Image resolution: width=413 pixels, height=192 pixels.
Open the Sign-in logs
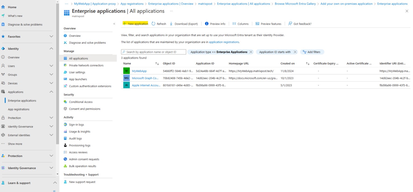(76, 124)
